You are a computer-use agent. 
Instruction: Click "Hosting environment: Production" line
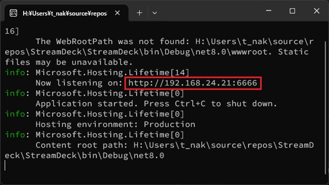tap(115, 124)
